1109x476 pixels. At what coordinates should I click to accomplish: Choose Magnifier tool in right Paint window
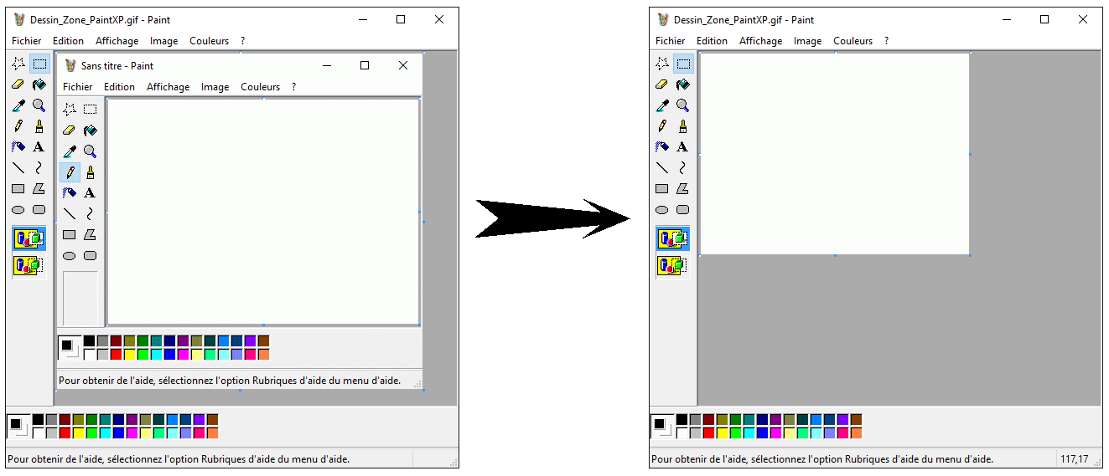[683, 105]
